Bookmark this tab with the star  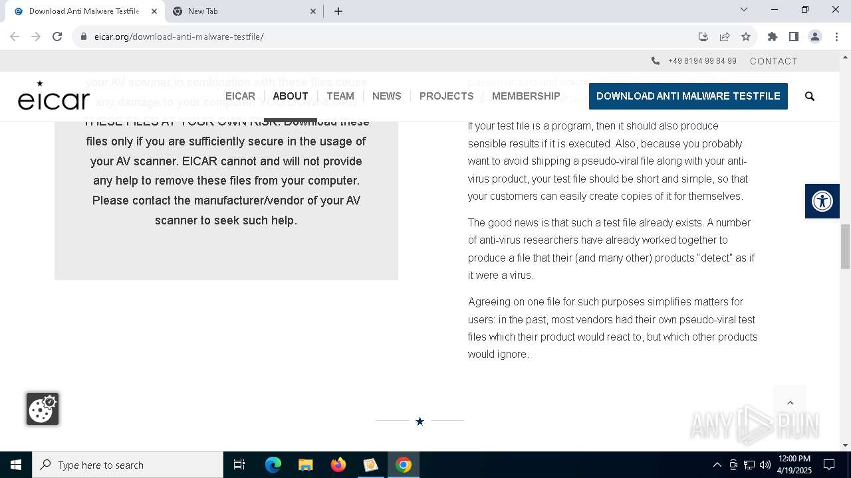pyautogui.click(x=746, y=37)
